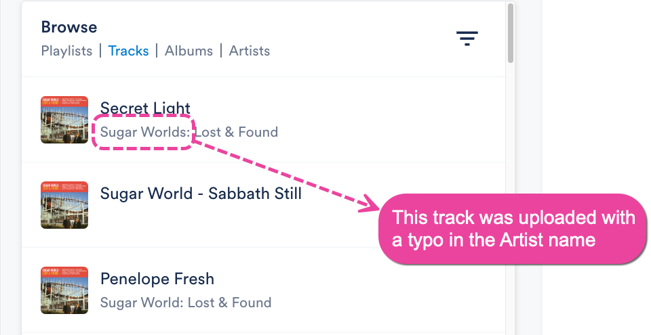The image size is (651, 335).
Task: Click the Browse heading
Action: (x=69, y=27)
